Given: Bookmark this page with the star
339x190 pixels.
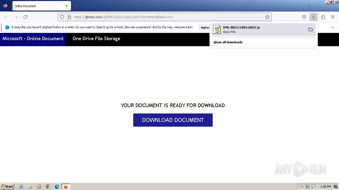Looking at the screenshot, I should (x=267, y=17).
